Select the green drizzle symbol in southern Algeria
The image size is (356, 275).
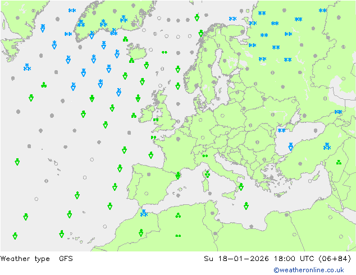(x=178, y=236)
